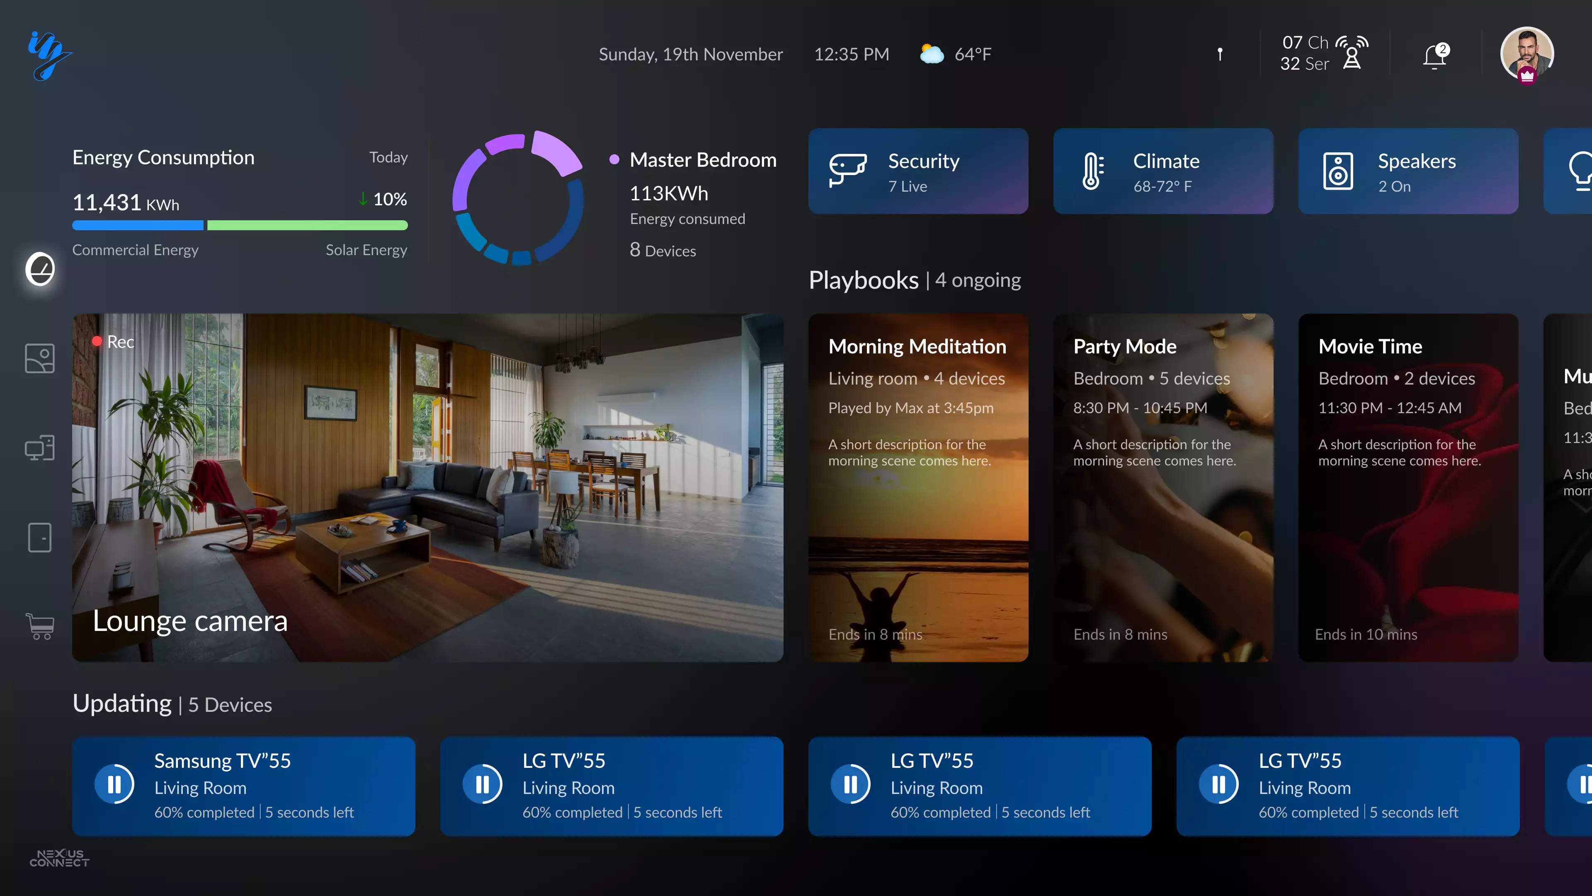1592x896 pixels.
Task: Open the shopping cart sidebar icon
Action: click(x=40, y=626)
